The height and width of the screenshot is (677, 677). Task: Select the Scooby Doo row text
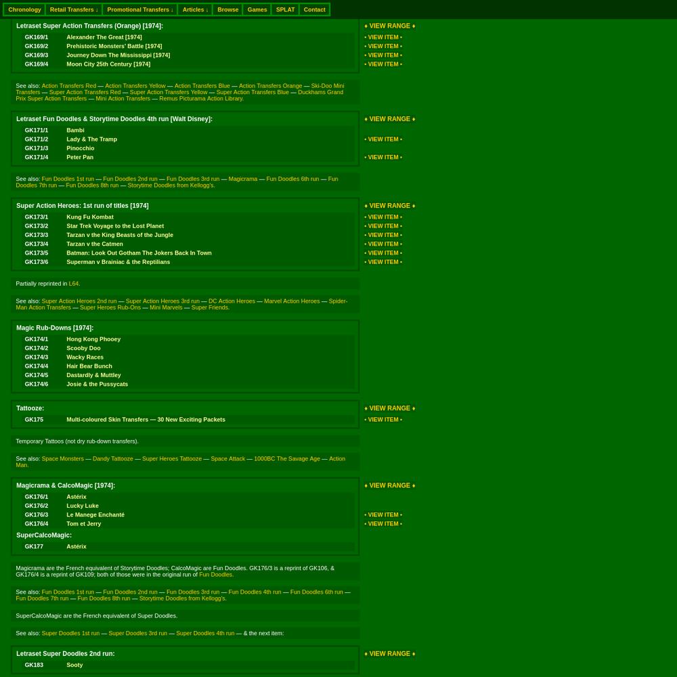(83, 349)
